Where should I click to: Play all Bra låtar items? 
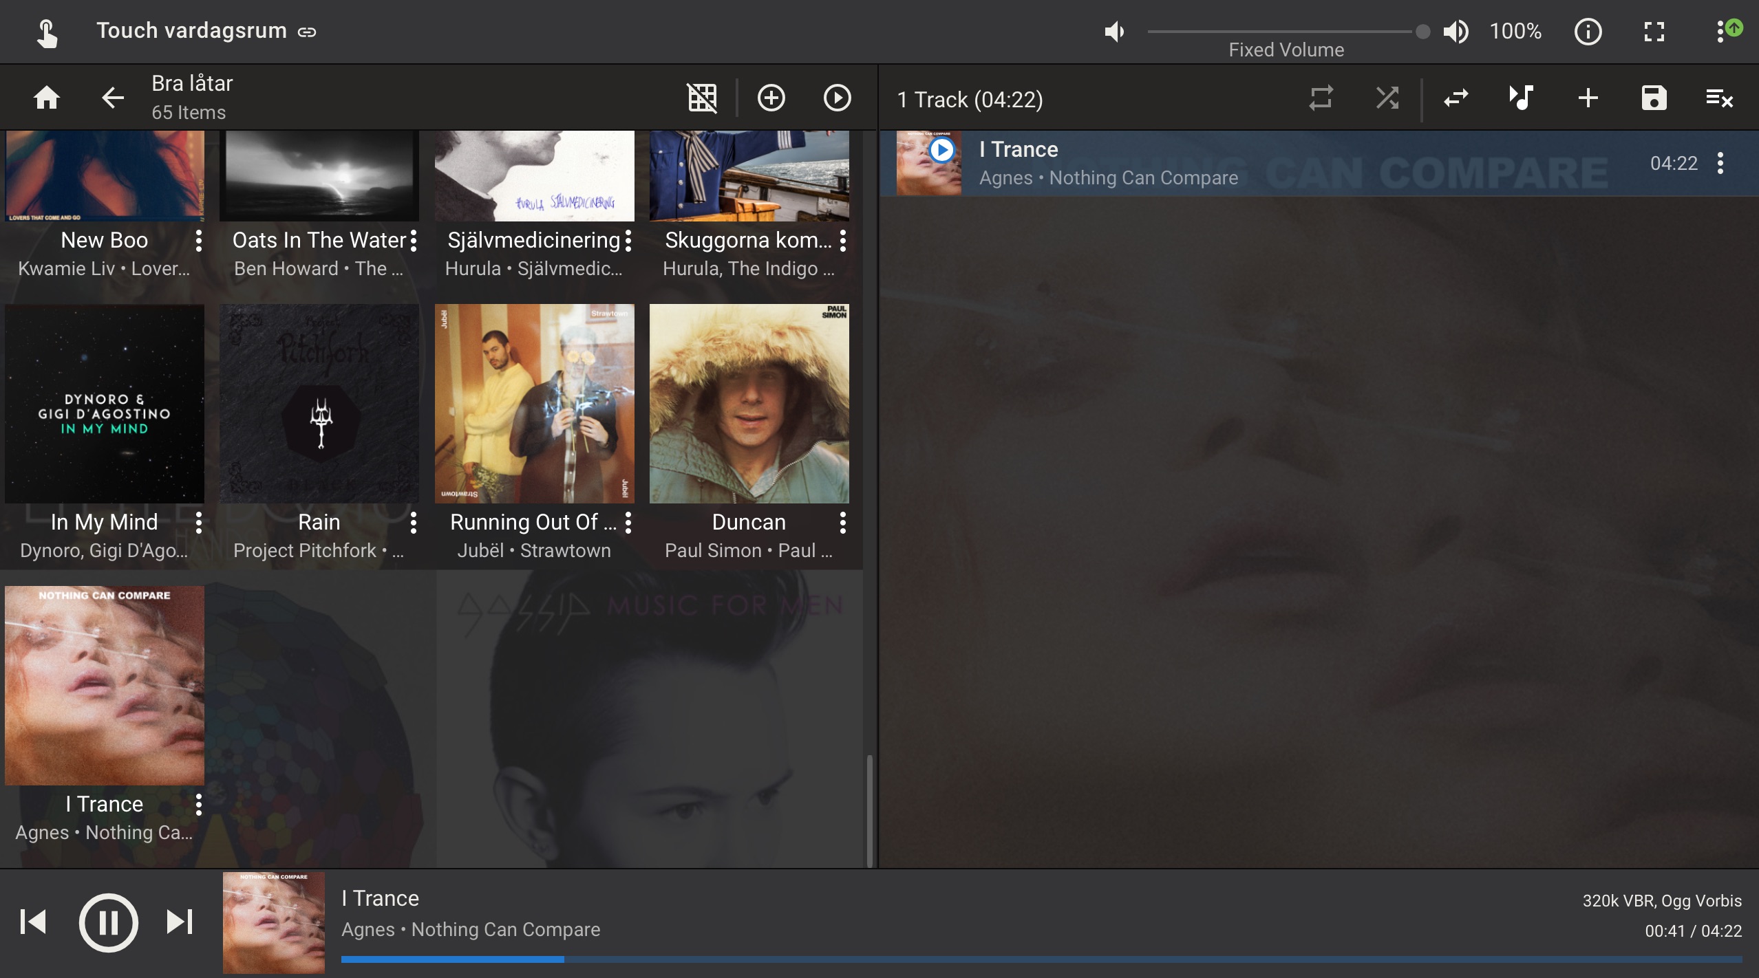837,98
